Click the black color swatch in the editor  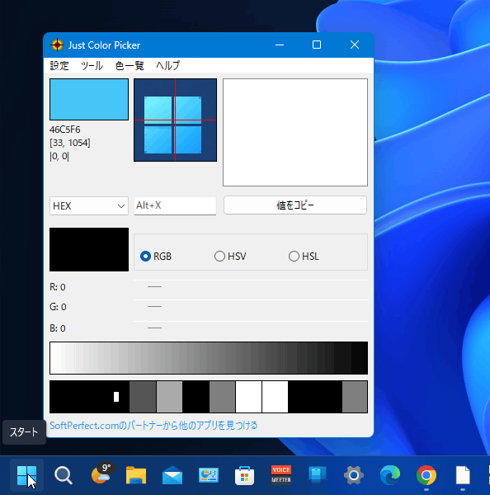click(89, 249)
